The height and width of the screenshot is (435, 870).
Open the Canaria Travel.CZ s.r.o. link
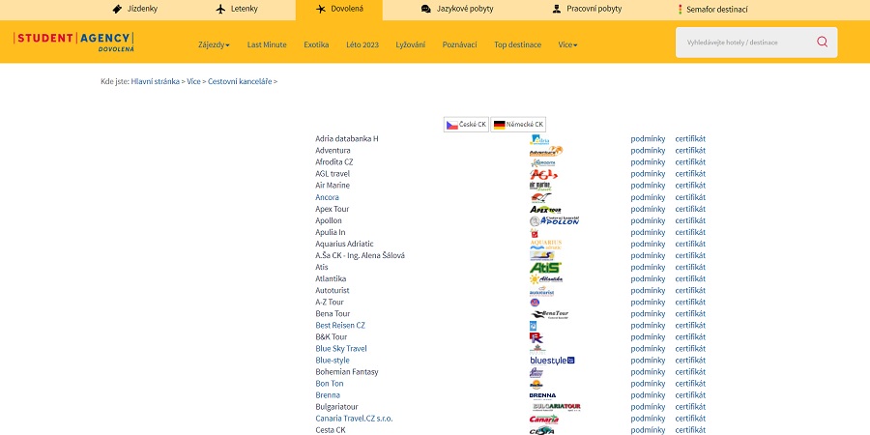pyautogui.click(x=354, y=419)
